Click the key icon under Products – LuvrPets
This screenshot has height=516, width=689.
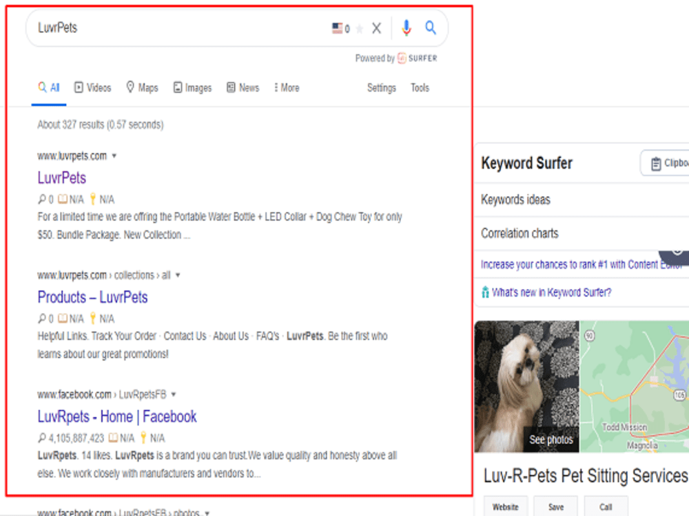pyautogui.click(x=93, y=318)
